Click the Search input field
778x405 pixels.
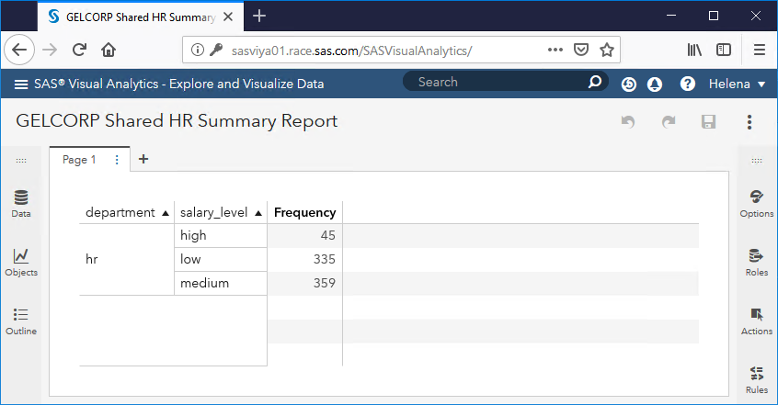pyautogui.click(x=497, y=82)
